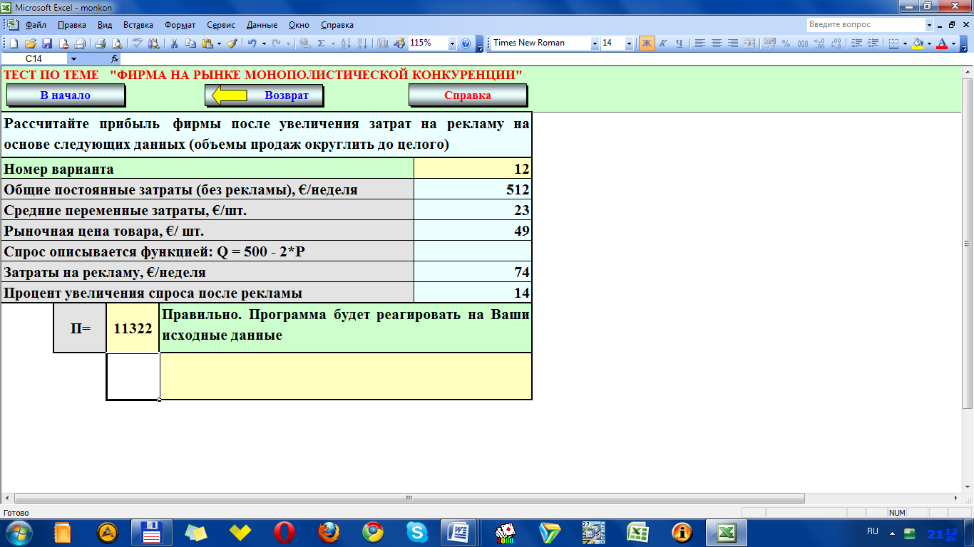Click the AutoSum sigma icon
The width and height of the screenshot is (974, 547).
tap(322, 43)
